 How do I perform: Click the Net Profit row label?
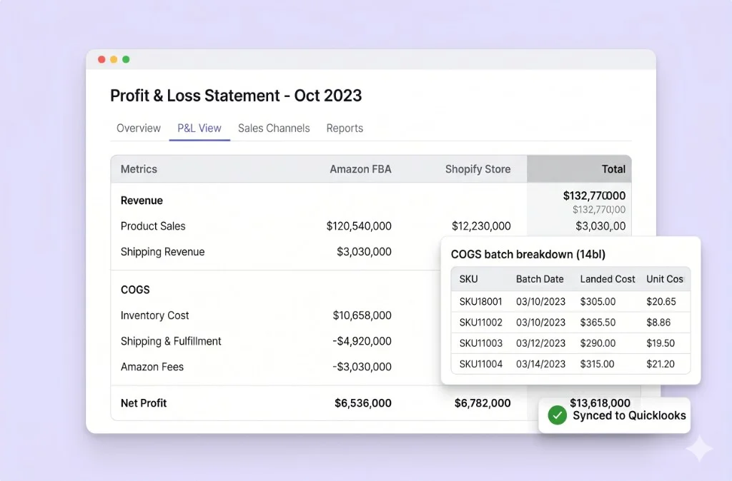144,403
